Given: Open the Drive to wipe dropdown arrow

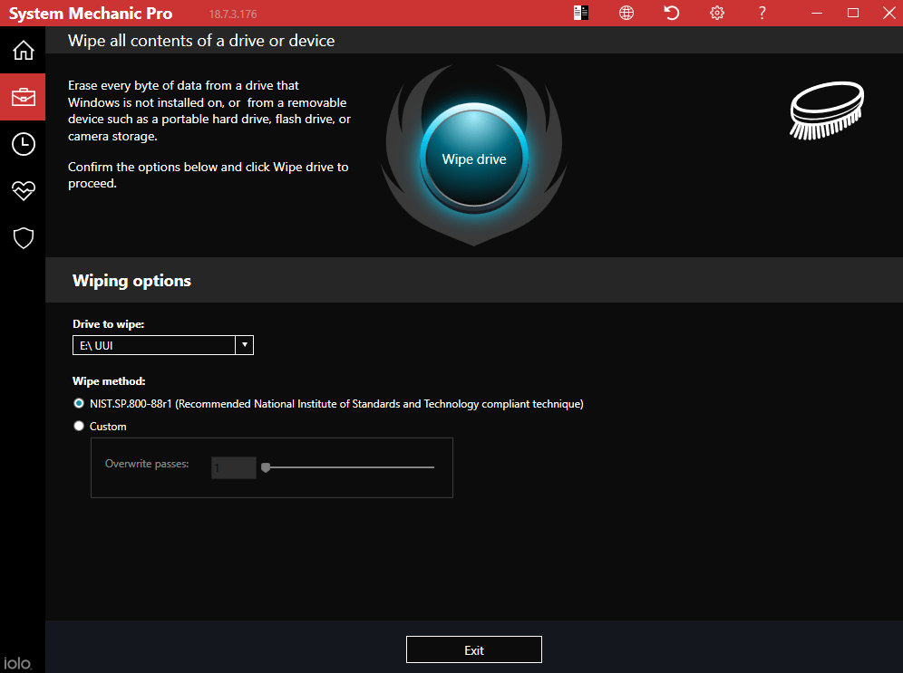Looking at the screenshot, I should (244, 345).
